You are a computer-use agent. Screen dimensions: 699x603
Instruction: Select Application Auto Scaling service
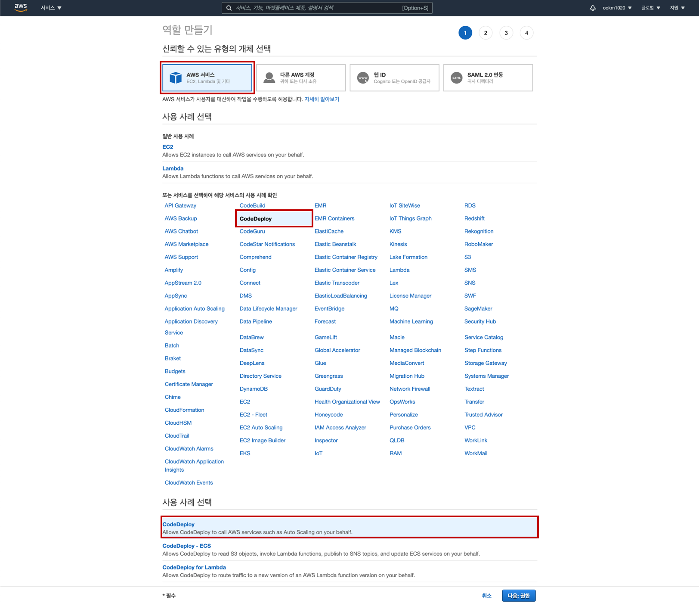(x=195, y=309)
